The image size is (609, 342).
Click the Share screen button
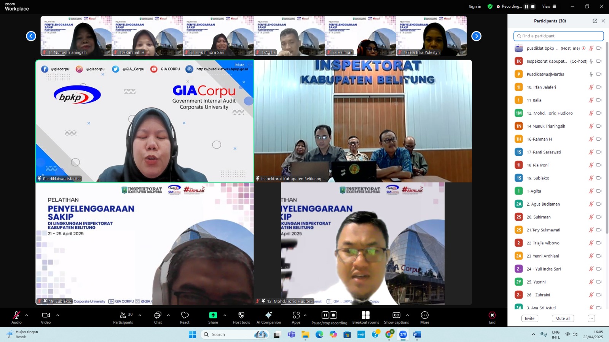pos(213,318)
